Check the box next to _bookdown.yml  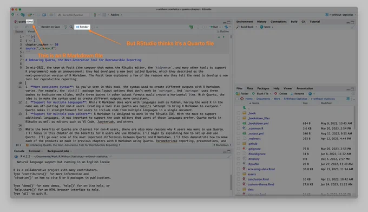coord(239,123)
